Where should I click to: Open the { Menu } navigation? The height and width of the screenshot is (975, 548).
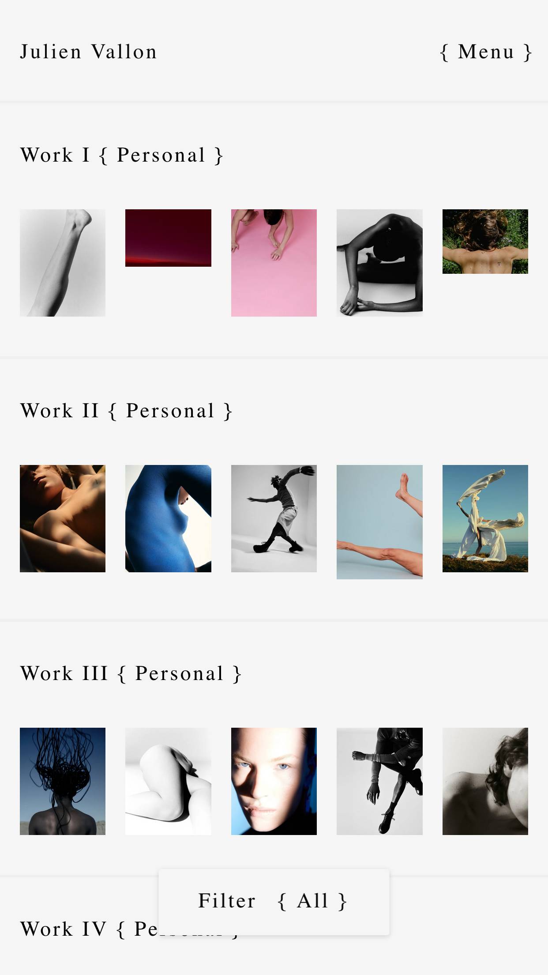pyautogui.click(x=486, y=52)
